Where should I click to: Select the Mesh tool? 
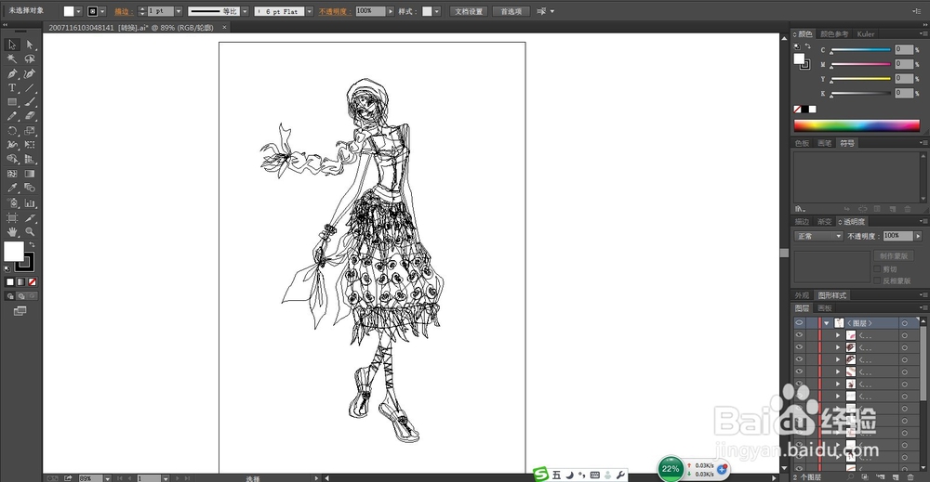[12, 174]
